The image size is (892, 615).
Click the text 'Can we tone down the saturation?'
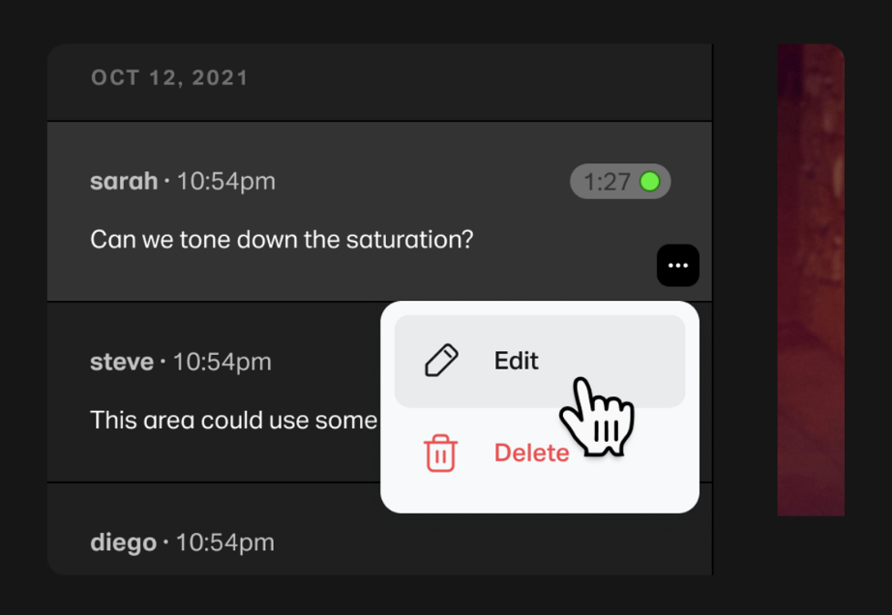click(x=282, y=240)
